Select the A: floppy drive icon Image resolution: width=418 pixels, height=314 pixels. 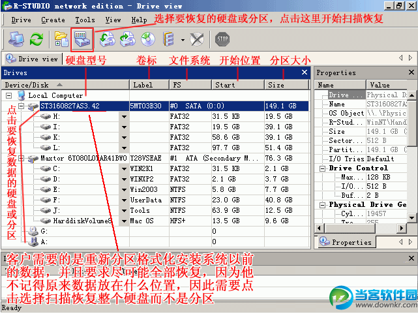coord(33,242)
